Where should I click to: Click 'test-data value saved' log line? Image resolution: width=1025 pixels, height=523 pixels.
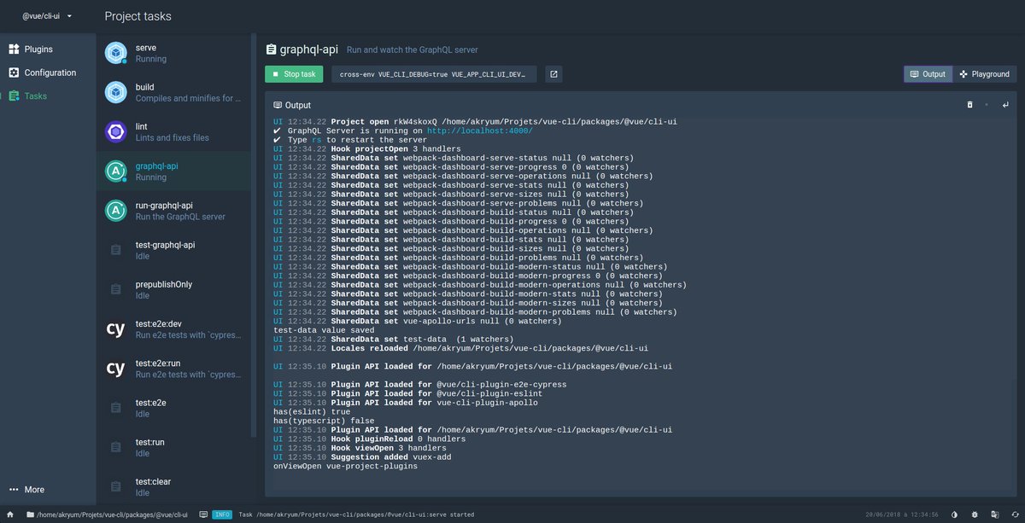pos(324,330)
